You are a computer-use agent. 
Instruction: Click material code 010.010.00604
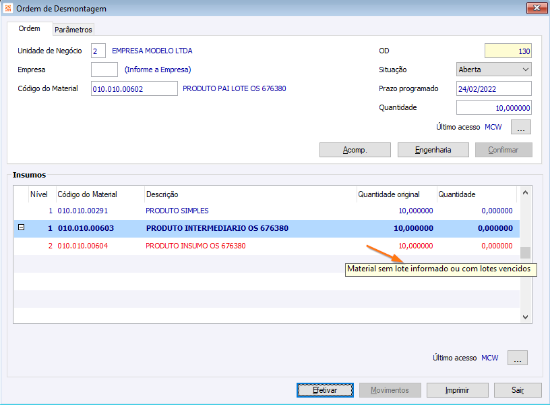83,246
